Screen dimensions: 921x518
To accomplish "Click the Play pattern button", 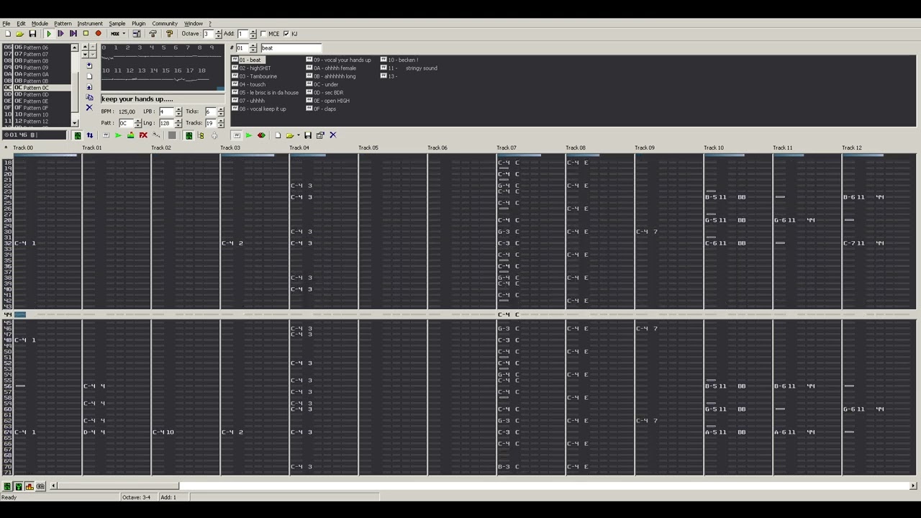I will [60, 34].
